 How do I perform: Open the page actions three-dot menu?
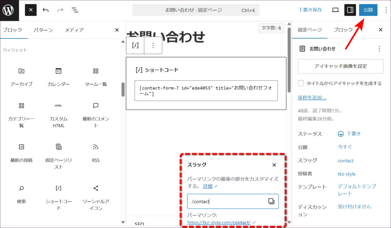pyautogui.click(x=379, y=49)
